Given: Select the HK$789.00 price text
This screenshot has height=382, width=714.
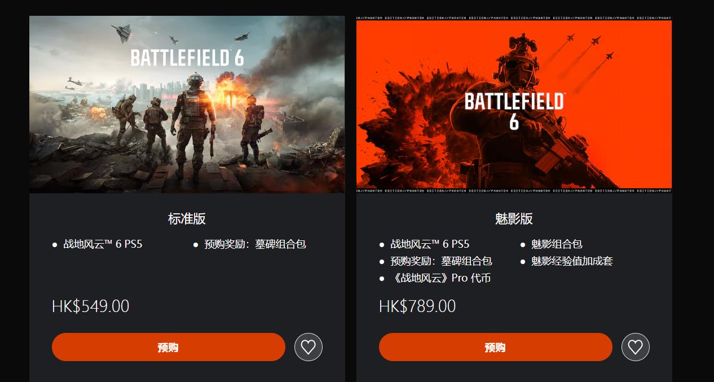Looking at the screenshot, I should point(417,306).
